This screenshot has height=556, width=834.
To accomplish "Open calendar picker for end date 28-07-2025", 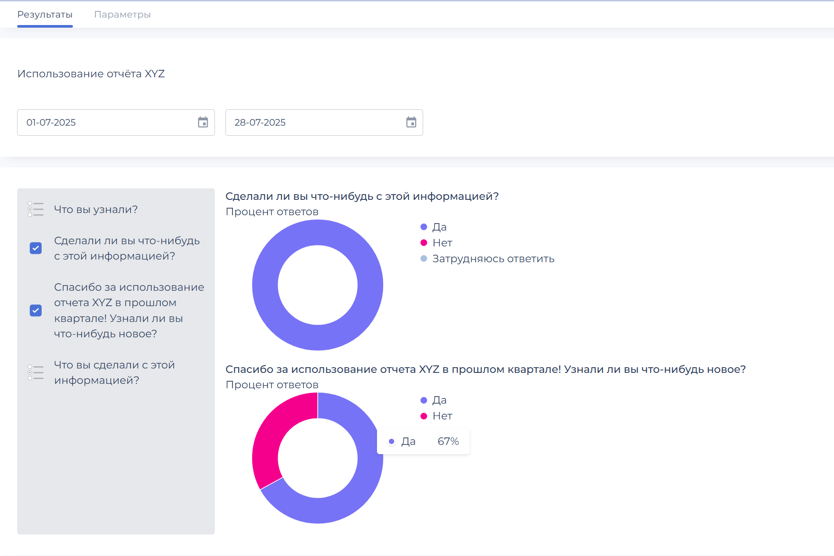I will pos(411,123).
